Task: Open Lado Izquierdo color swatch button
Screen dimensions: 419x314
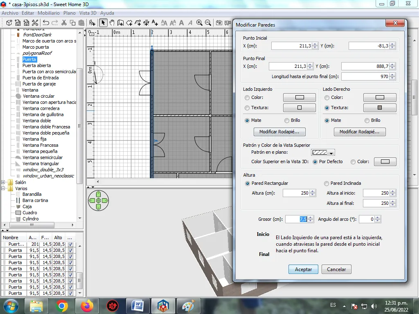Action: point(300,97)
